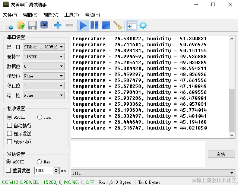Open the 校验位 None dropdown

[44, 76]
